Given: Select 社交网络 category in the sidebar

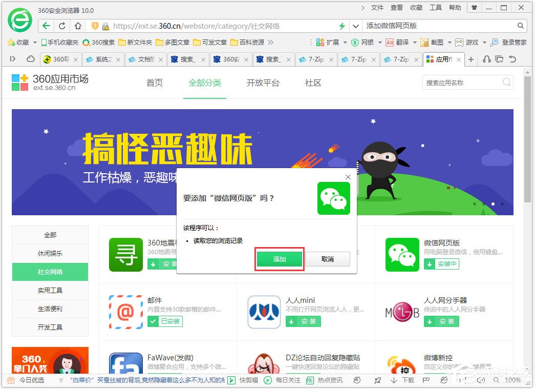Looking at the screenshot, I should coord(50,272).
